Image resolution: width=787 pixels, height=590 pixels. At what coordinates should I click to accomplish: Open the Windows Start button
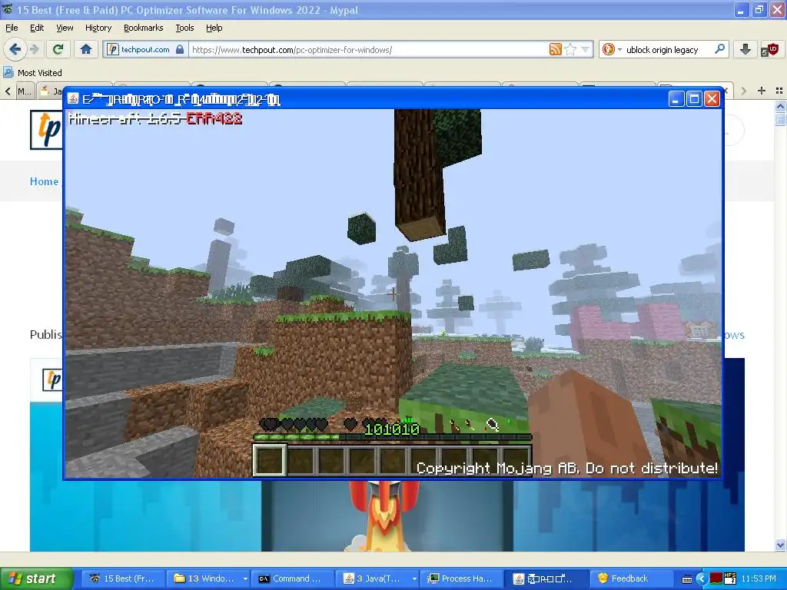[x=35, y=578]
